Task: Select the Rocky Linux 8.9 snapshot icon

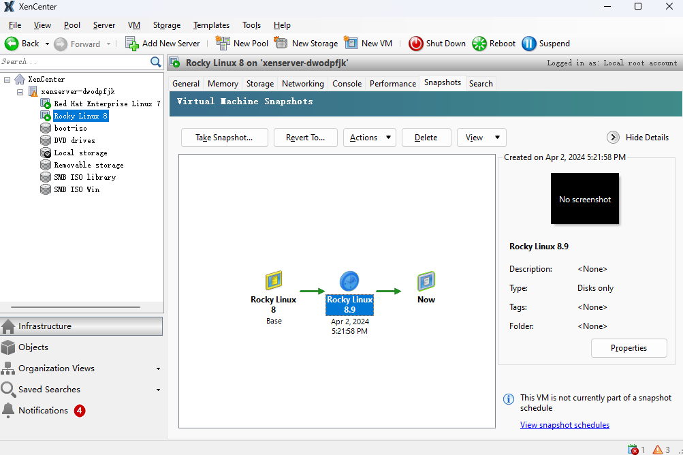Action: click(x=349, y=281)
